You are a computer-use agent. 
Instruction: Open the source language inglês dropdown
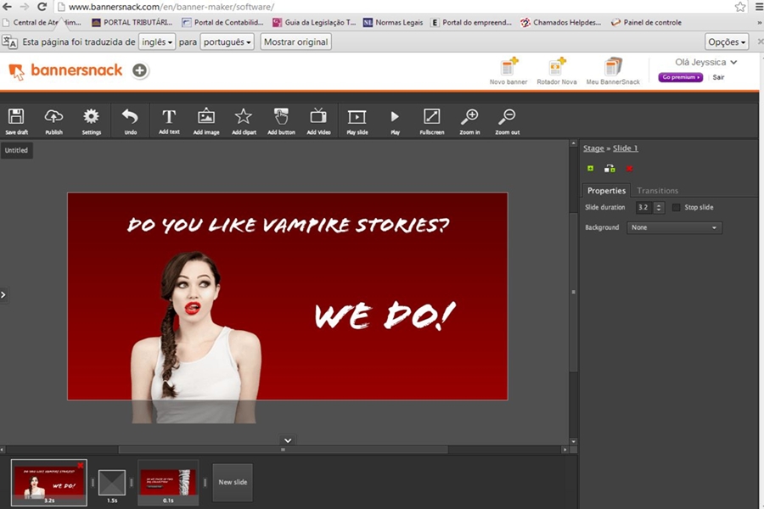[x=157, y=42]
